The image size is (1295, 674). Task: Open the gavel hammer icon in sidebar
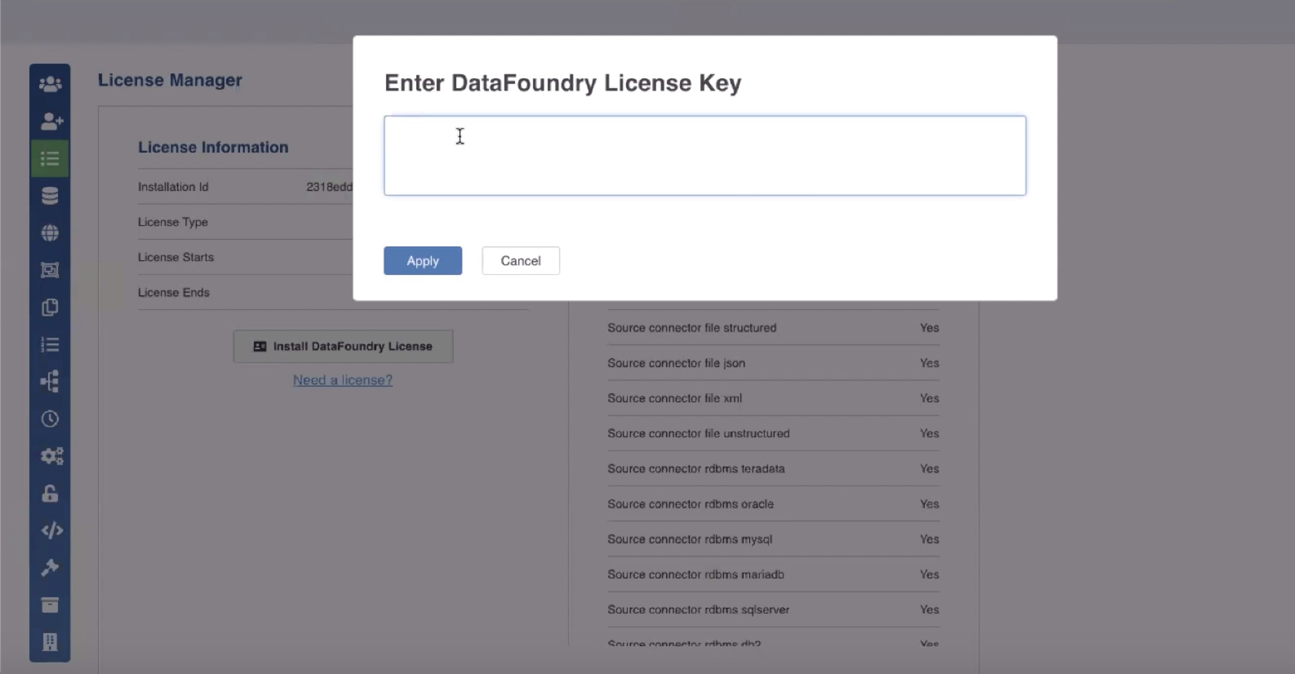coord(50,567)
